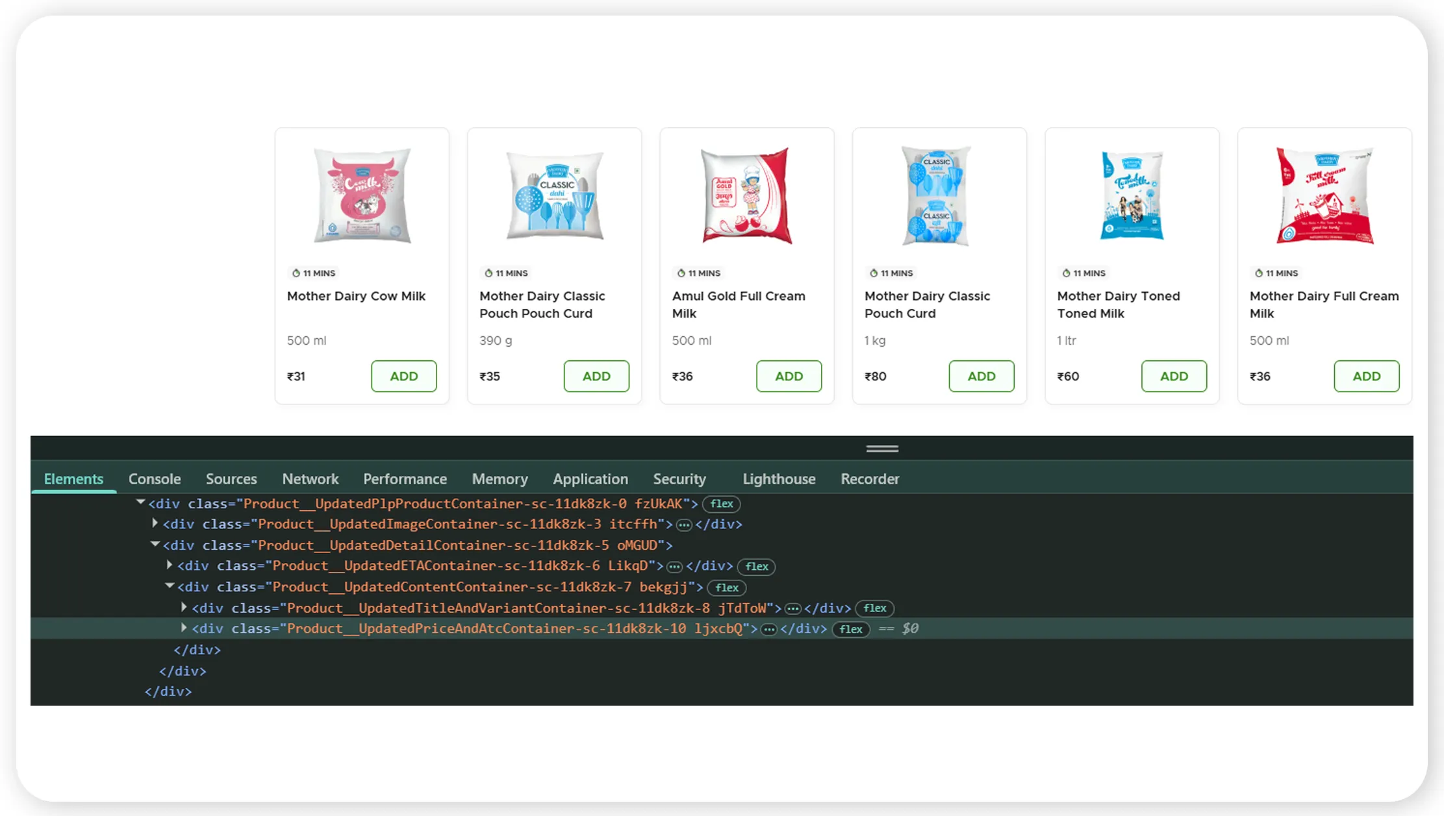Collapse the UpdatedDetailContainer div
Screen dimensions: 1444x816
point(155,544)
